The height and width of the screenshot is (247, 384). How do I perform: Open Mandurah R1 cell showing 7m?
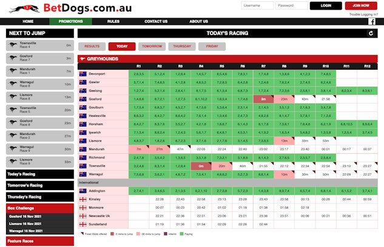139,149
